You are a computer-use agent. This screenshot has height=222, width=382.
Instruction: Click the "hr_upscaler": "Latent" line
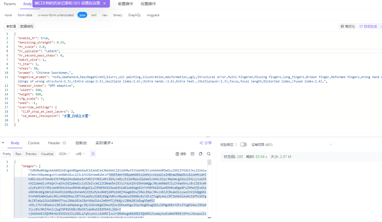(39, 51)
